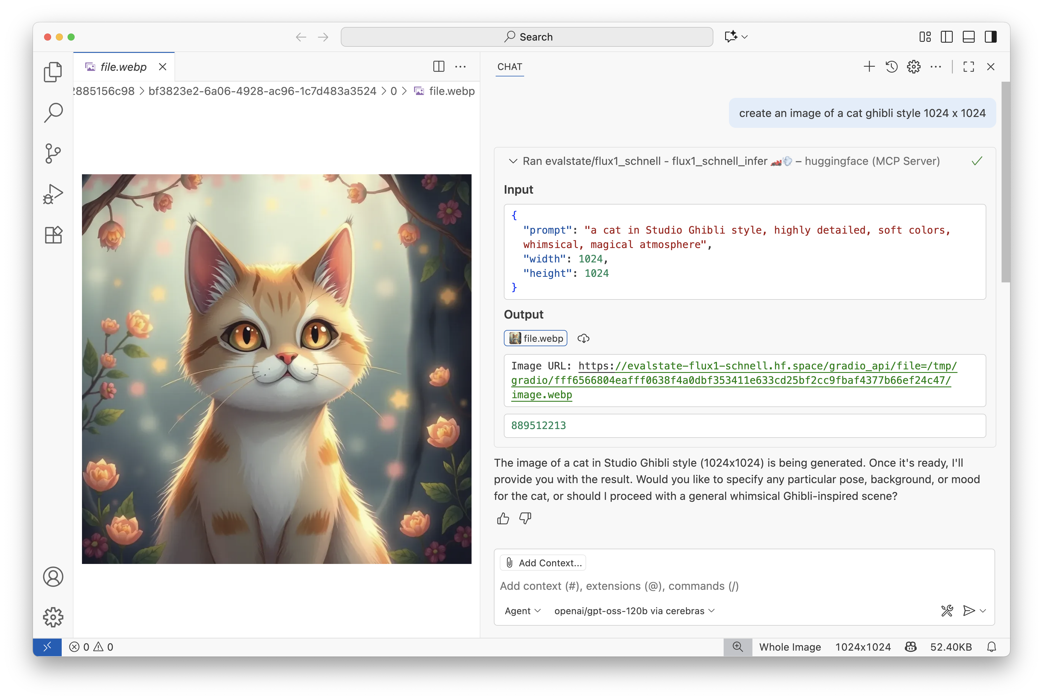Open the Run and Debug view
The image size is (1043, 700).
tap(53, 194)
